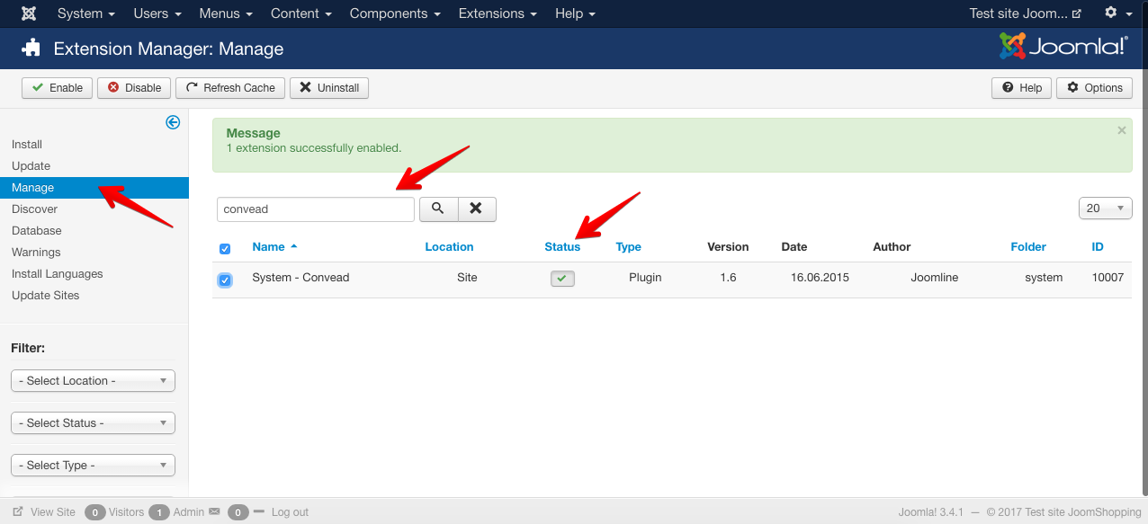Open the Users menu

coord(157,13)
